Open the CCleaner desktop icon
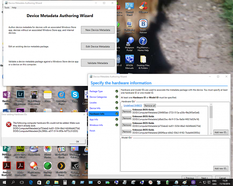Image resolution: width=233 pixels, height=186 pixels. click(x=143, y=7)
